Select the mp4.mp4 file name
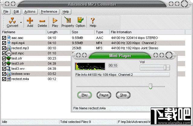The width and height of the screenshot is (193, 126). point(18,43)
